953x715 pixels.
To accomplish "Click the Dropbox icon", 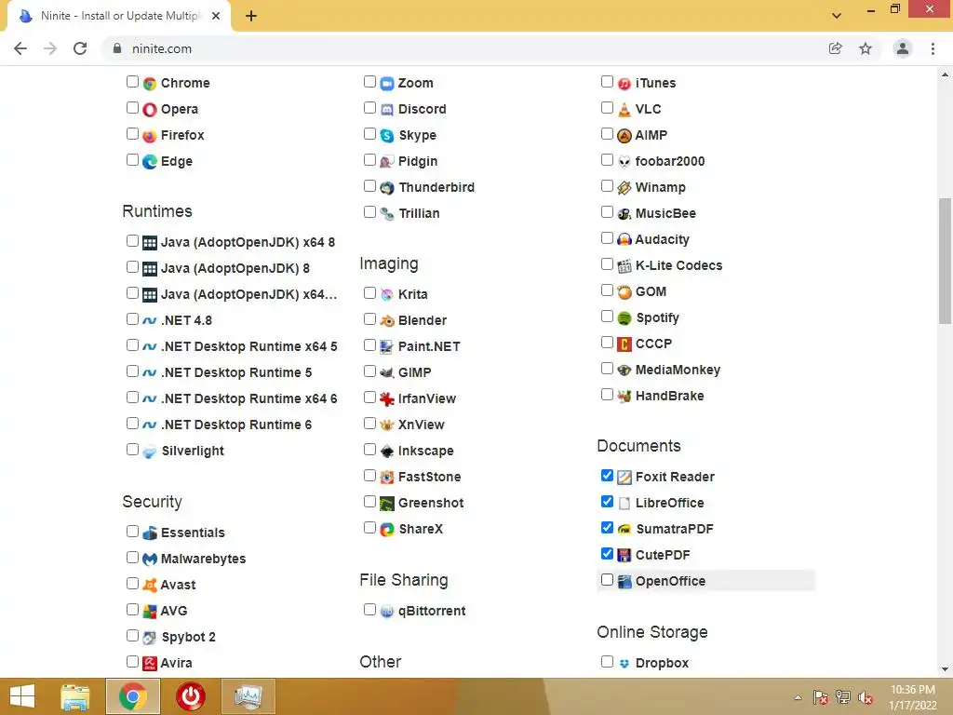I will click(624, 663).
